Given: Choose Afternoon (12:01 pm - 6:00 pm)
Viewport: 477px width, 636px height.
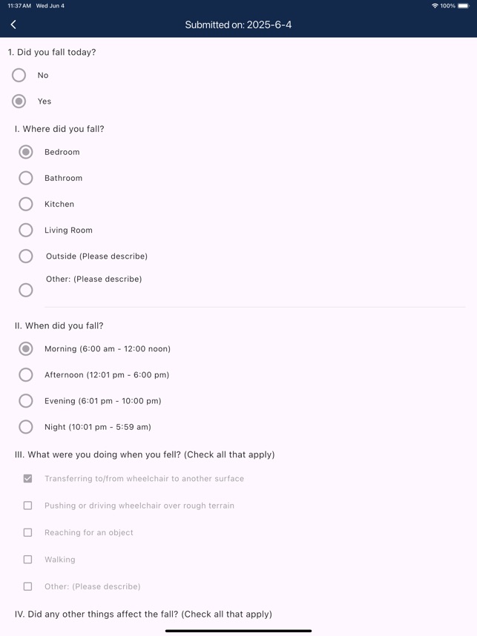Looking at the screenshot, I should 26,374.
